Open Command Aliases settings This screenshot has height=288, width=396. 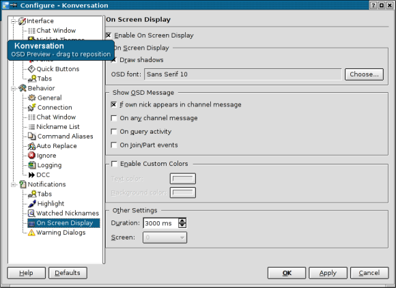(x=65, y=136)
